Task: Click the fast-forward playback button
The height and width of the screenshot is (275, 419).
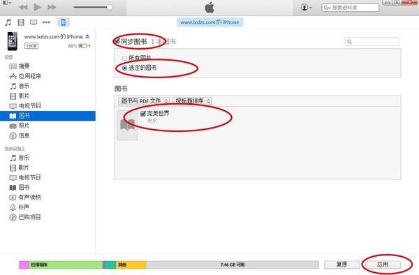Action: (52, 7)
